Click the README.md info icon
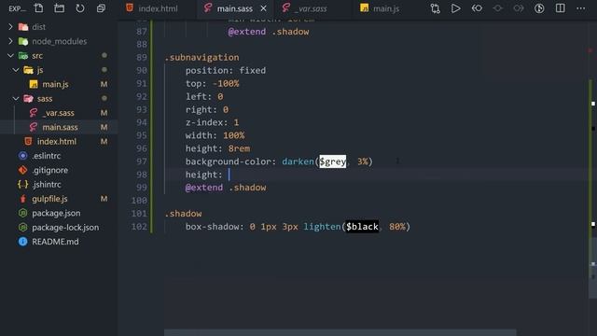The width and height of the screenshot is (597, 336). [22, 242]
